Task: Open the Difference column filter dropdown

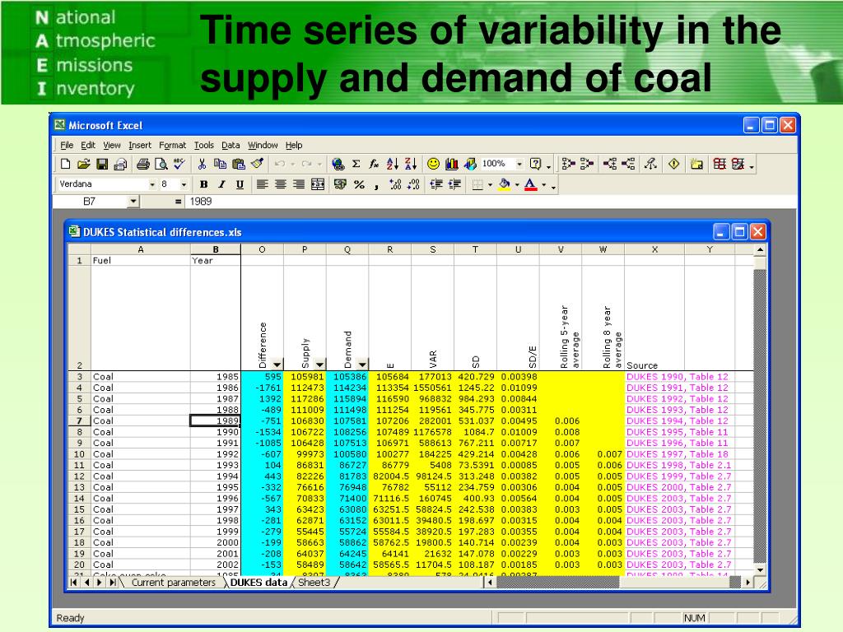Action: tap(277, 365)
